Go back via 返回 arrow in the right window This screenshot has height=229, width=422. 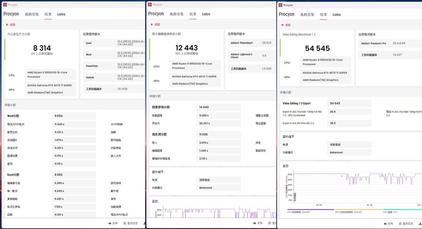[x=286, y=25]
